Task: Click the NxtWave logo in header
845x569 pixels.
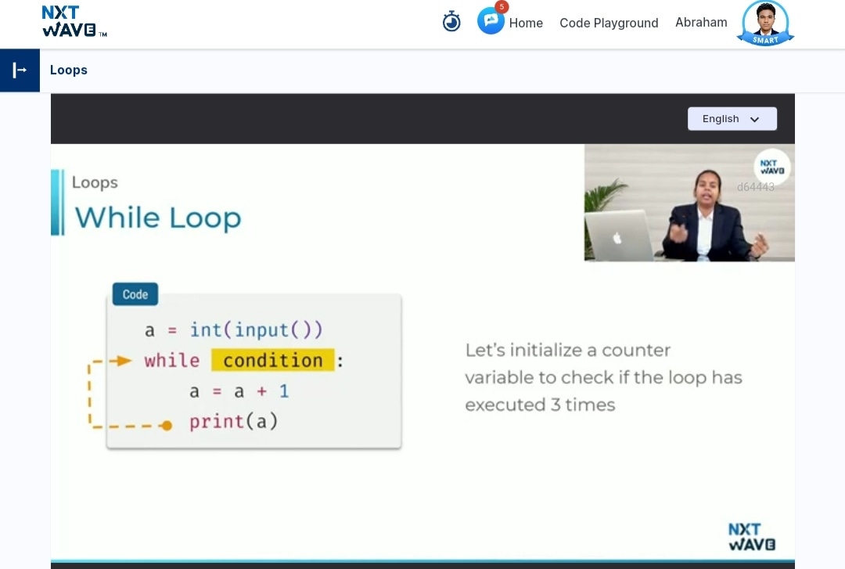Action: click(74, 22)
